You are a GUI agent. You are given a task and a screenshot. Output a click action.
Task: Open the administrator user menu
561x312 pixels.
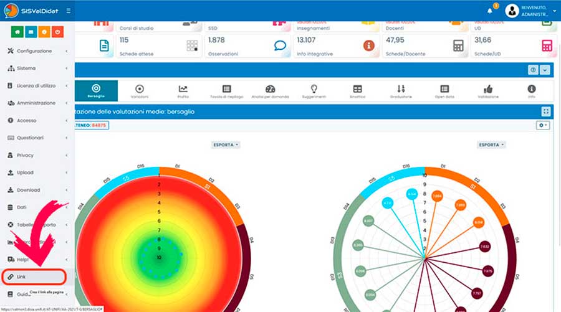click(529, 11)
